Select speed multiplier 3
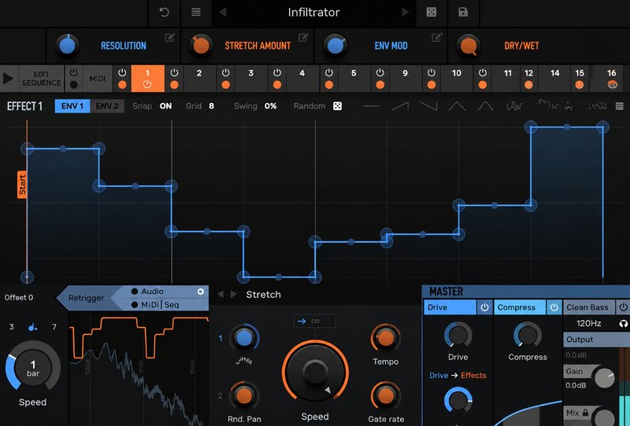This screenshot has width=630, height=426. [12, 327]
